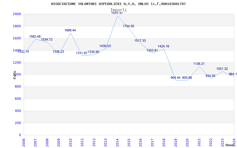Viewport: 237px width, 148px height.
Task: Click the Anno x-axis title
Action: click(x=230, y=145)
